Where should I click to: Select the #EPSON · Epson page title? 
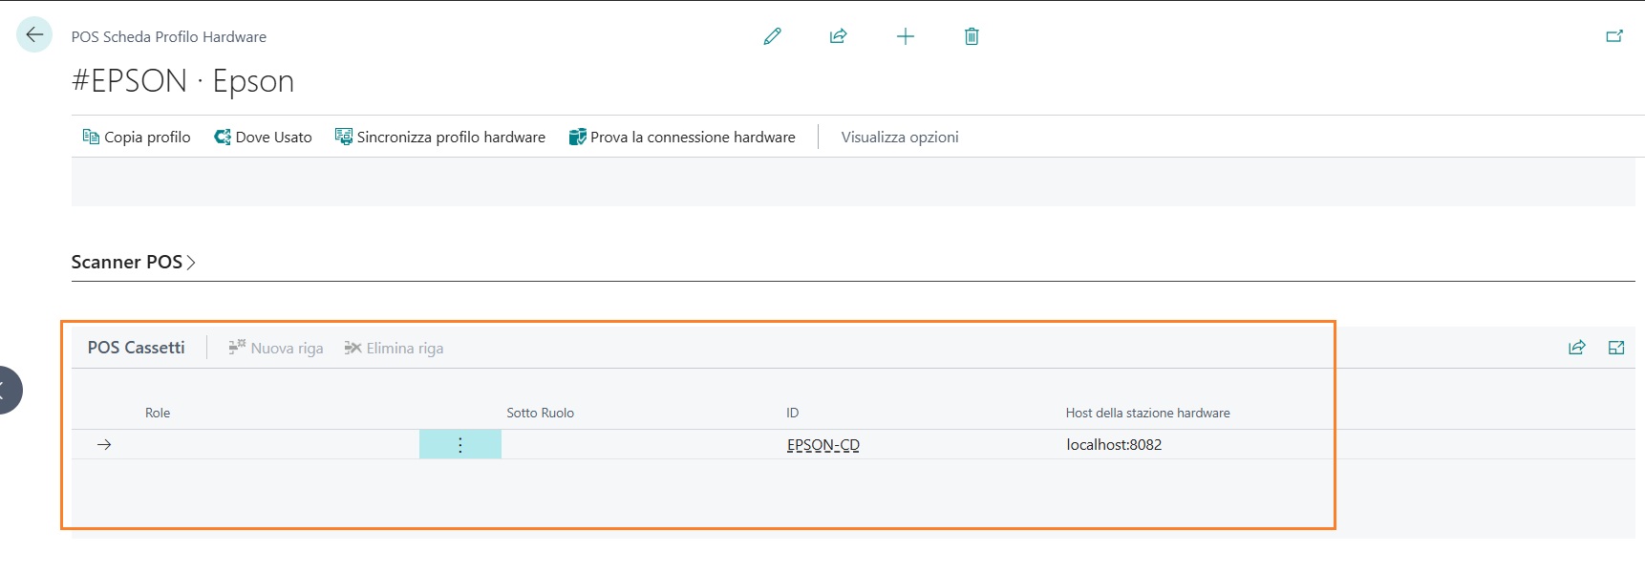coord(182,81)
